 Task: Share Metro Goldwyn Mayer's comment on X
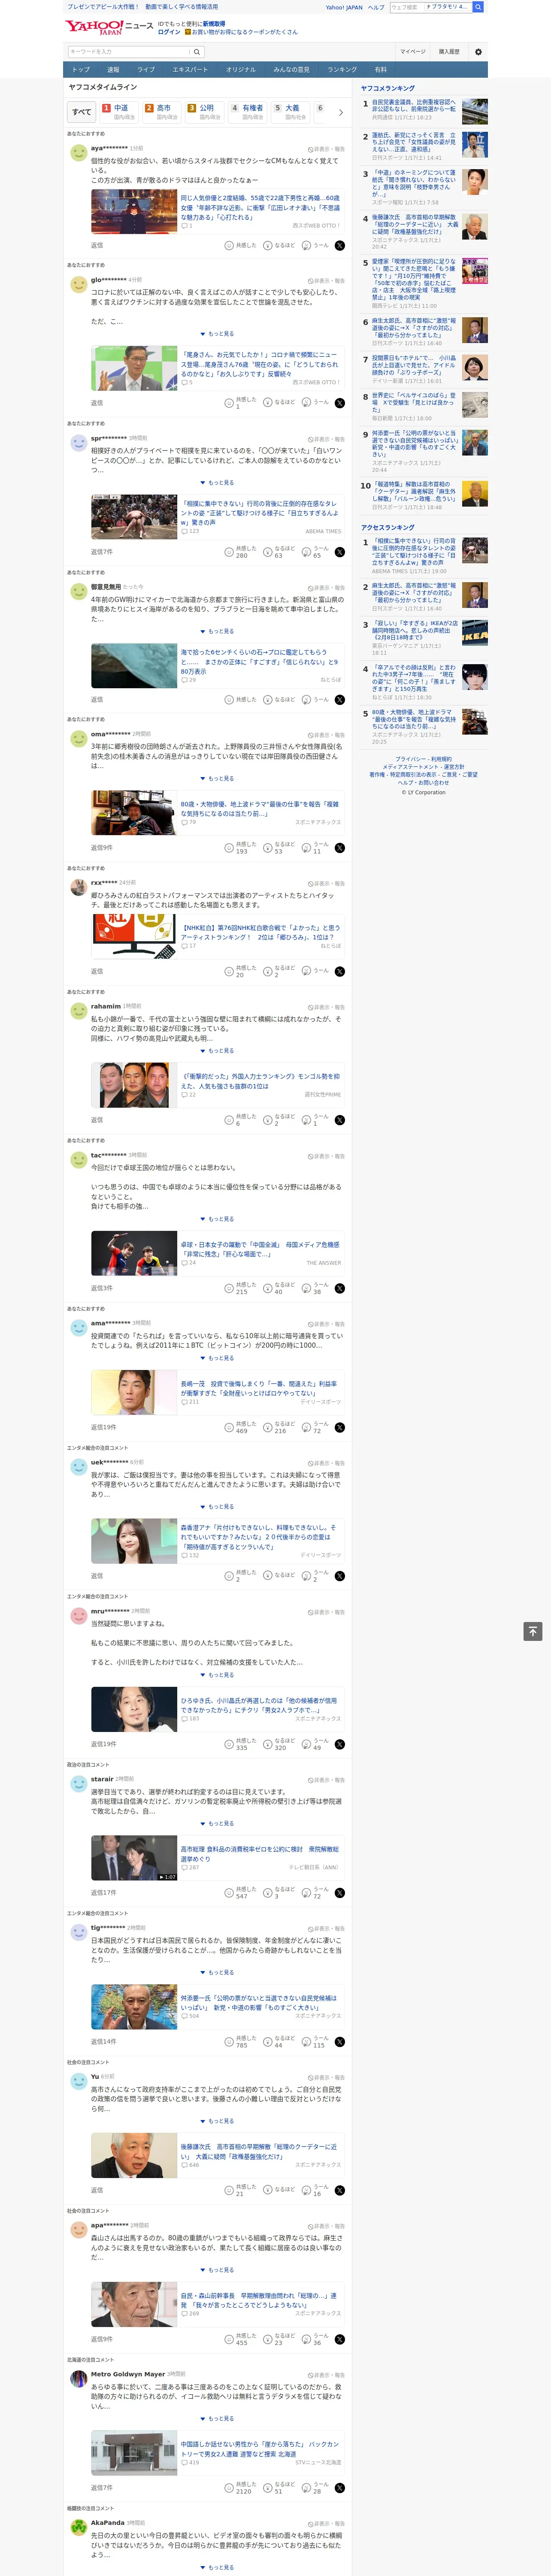(340, 2487)
